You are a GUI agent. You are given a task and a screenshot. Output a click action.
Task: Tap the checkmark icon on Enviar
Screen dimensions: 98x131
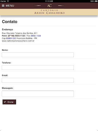5,102
